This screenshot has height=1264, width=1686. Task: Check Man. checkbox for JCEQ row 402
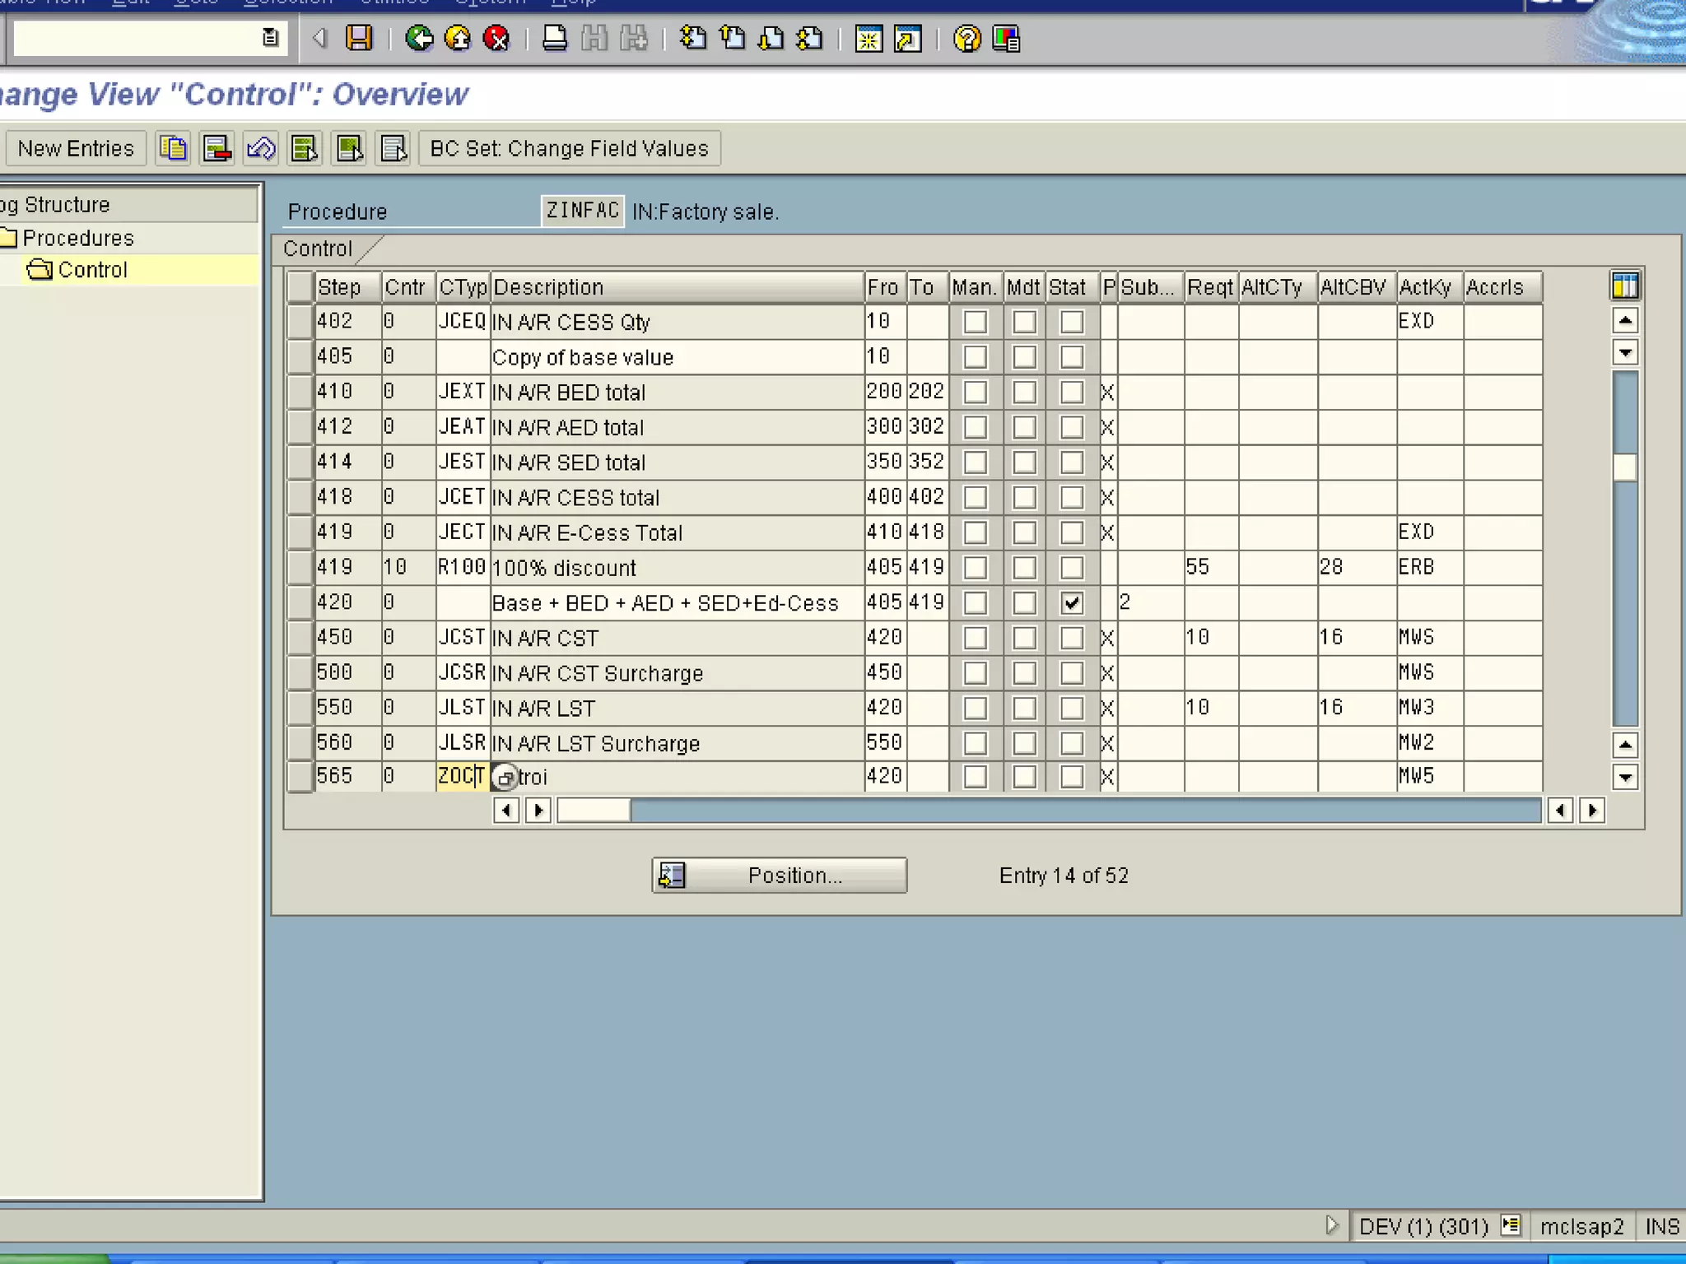tap(975, 322)
